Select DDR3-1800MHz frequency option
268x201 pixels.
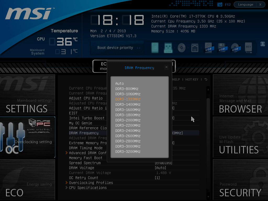point(128,115)
